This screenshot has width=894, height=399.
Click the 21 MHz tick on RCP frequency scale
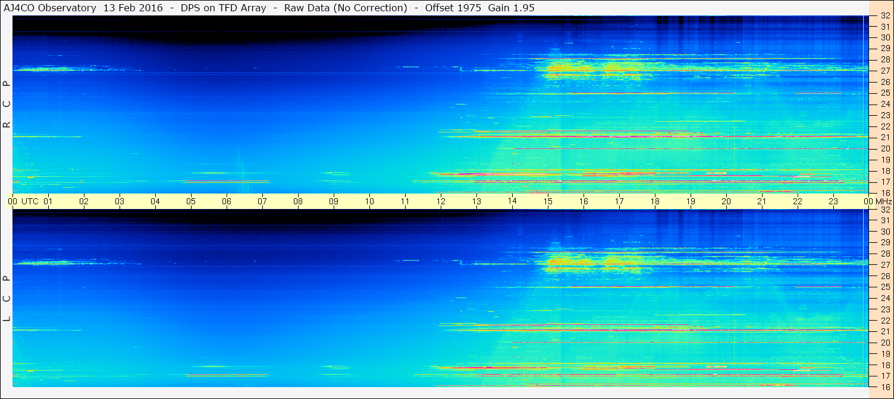click(884, 137)
